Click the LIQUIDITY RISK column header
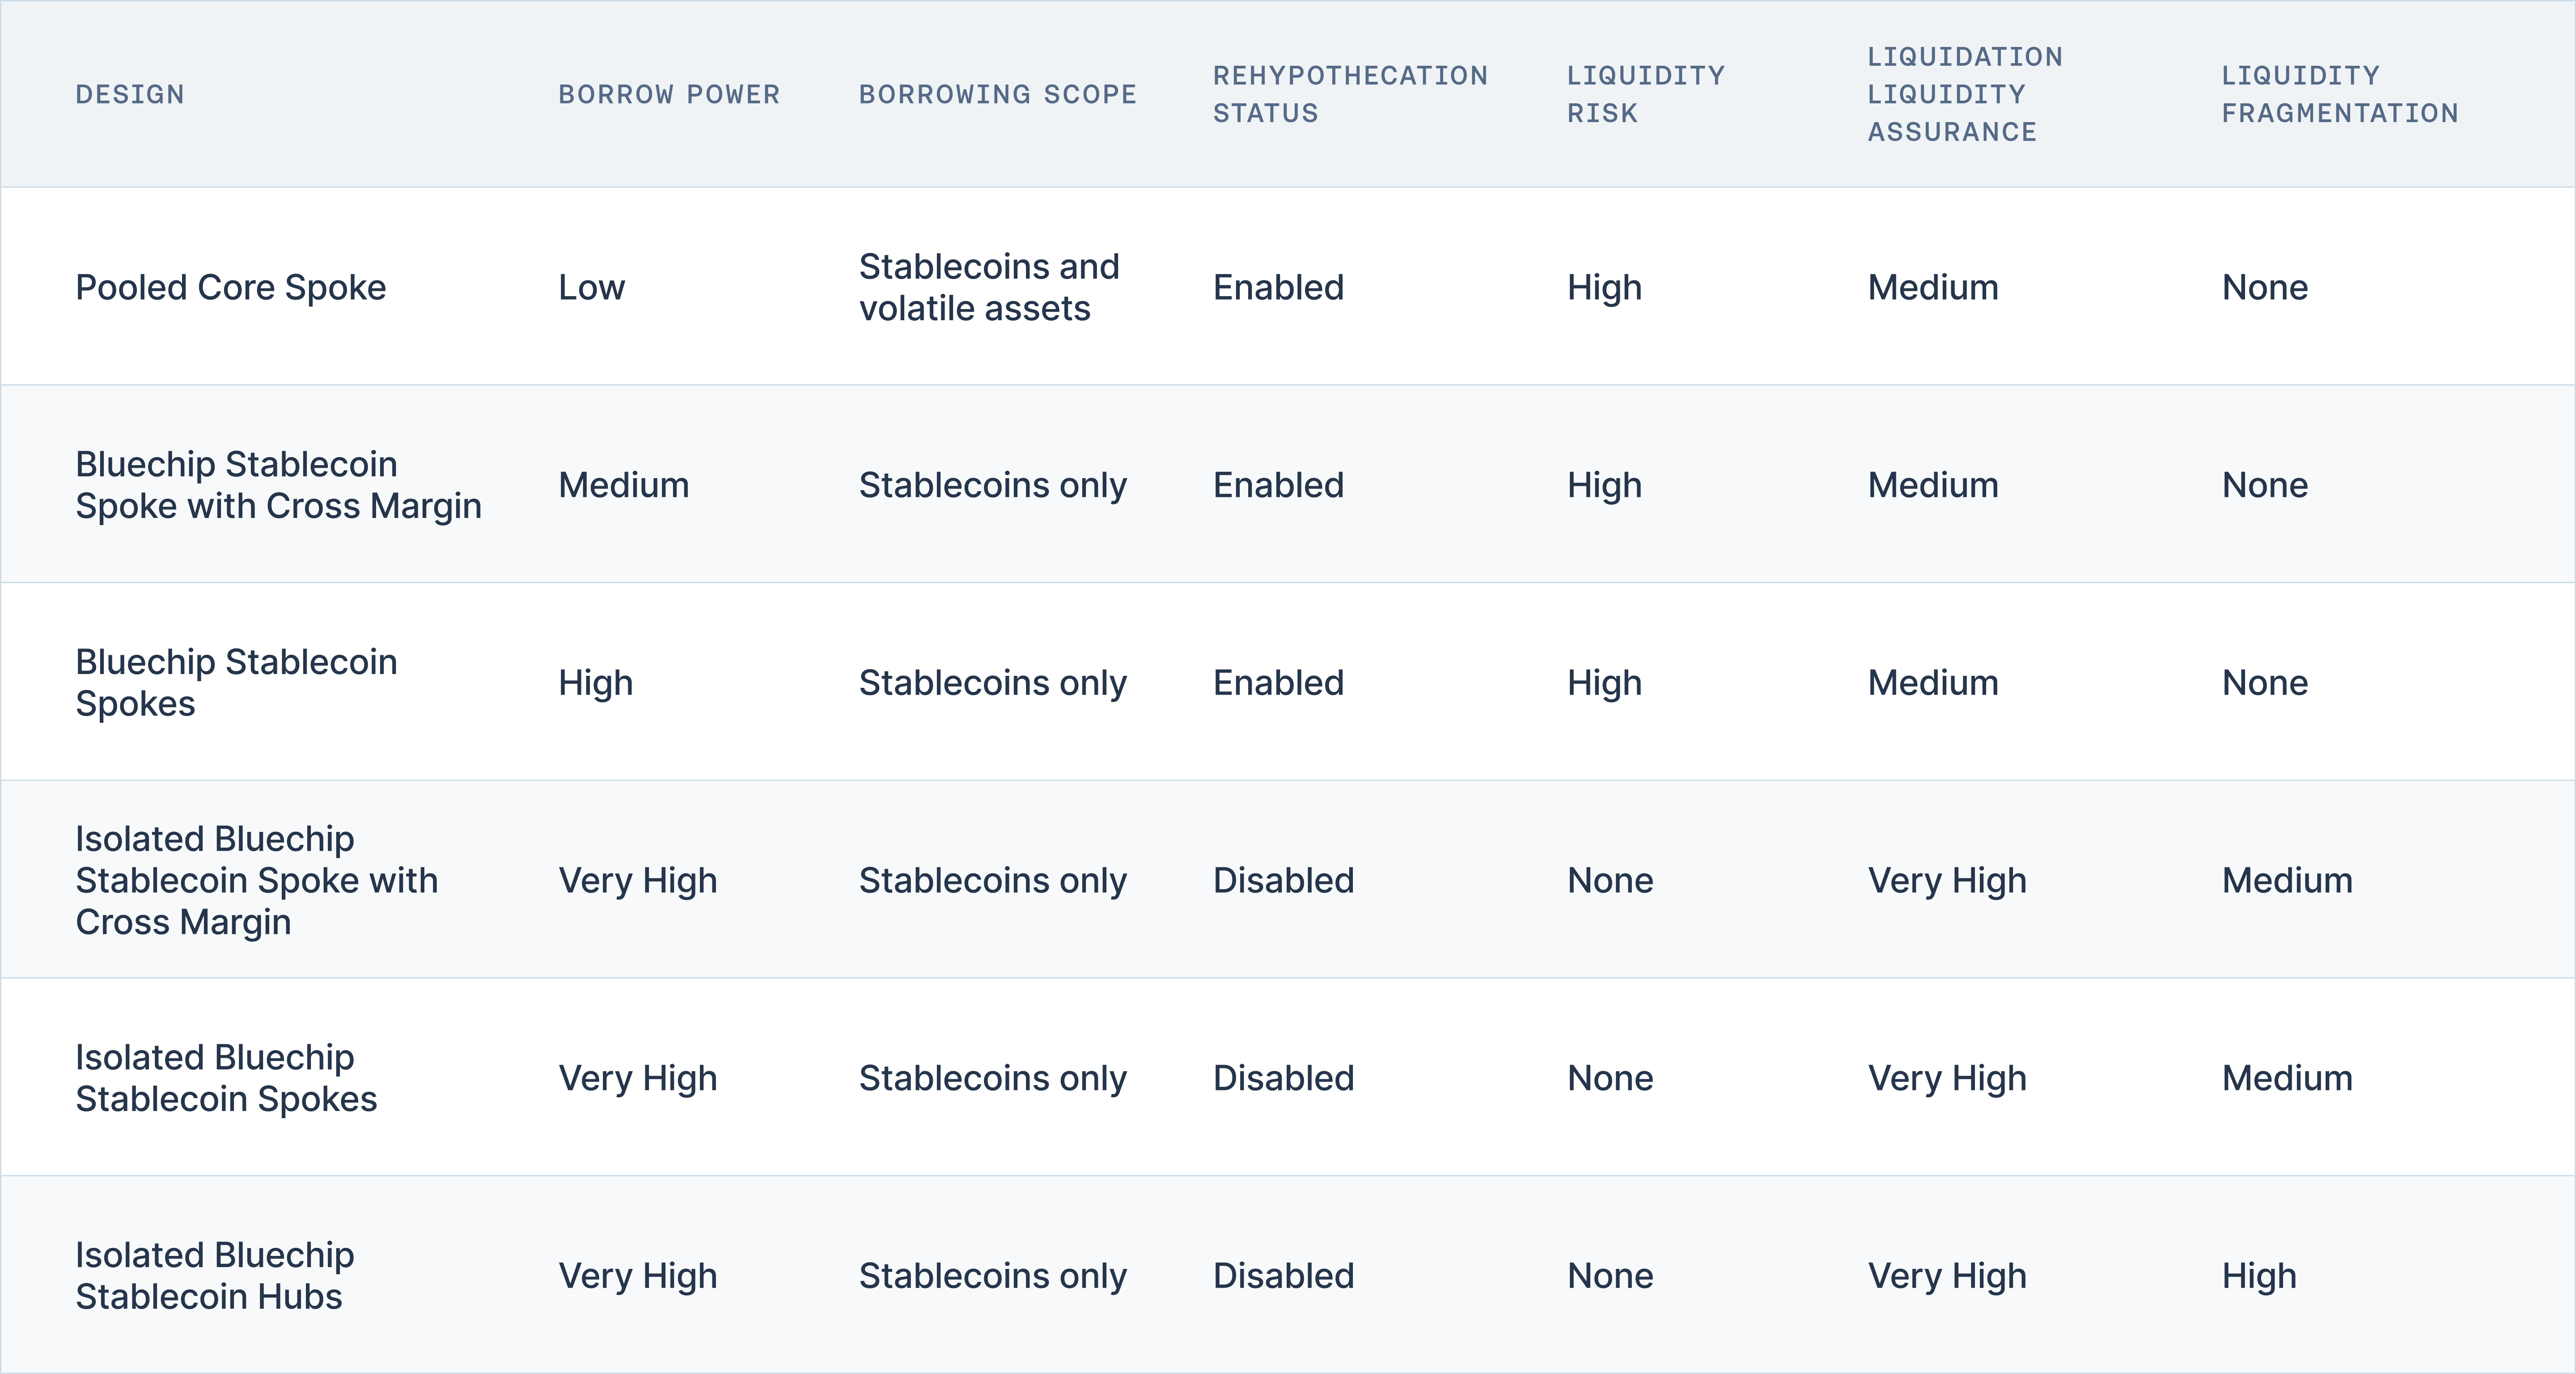Image resolution: width=2576 pixels, height=1374 pixels. pyautogui.click(x=1645, y=95)
